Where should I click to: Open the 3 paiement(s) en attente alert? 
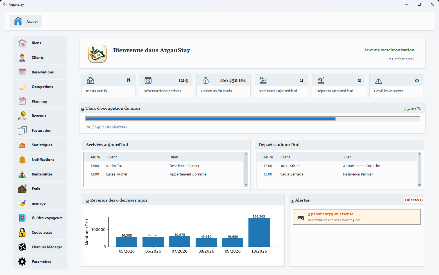coord(357,217)
